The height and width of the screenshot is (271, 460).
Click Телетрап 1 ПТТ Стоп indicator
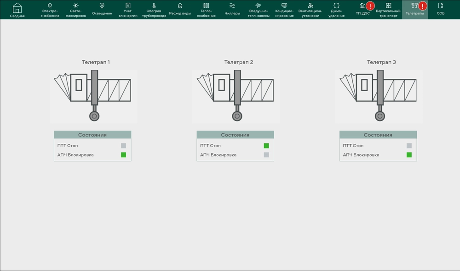point(123,146)
